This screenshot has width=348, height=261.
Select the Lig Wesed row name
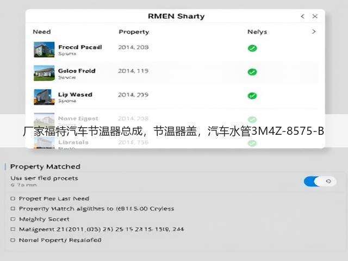pyautogui.click(x=75, y=95)
